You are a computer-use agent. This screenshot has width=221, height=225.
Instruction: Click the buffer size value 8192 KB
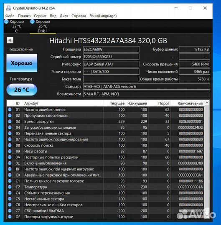194,49
